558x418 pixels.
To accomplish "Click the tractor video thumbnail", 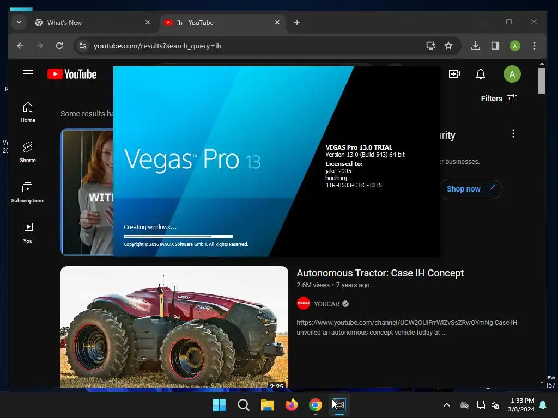I will coord(174,327).
